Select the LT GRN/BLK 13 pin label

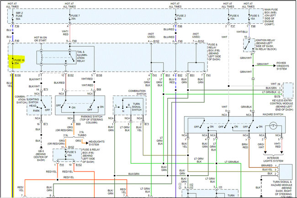pyautogui.click(x=271, y=92)
